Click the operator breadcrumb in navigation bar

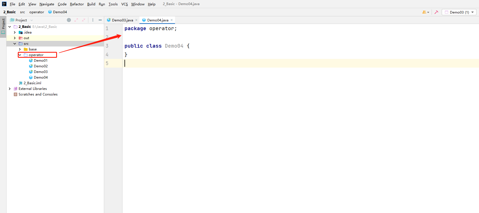(x=37, y=12)
